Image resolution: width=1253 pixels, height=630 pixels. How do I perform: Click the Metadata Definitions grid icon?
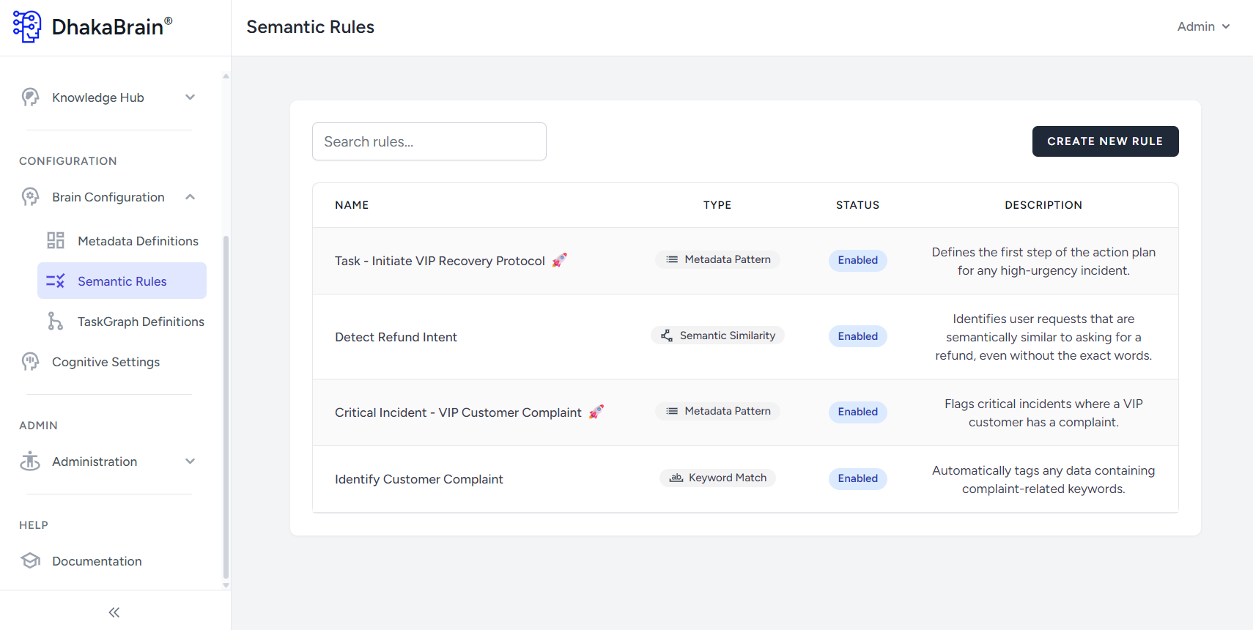[56, 241]
